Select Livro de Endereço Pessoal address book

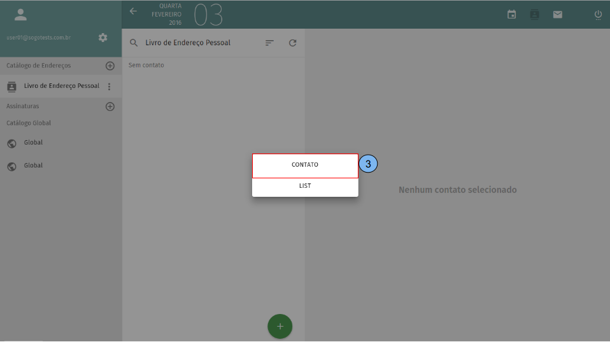pyautogui.click(x=61, y=86)
